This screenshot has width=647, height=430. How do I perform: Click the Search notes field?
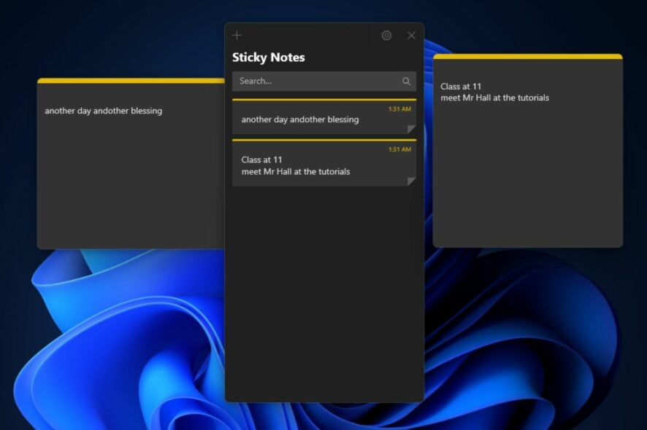pos(324,81)
